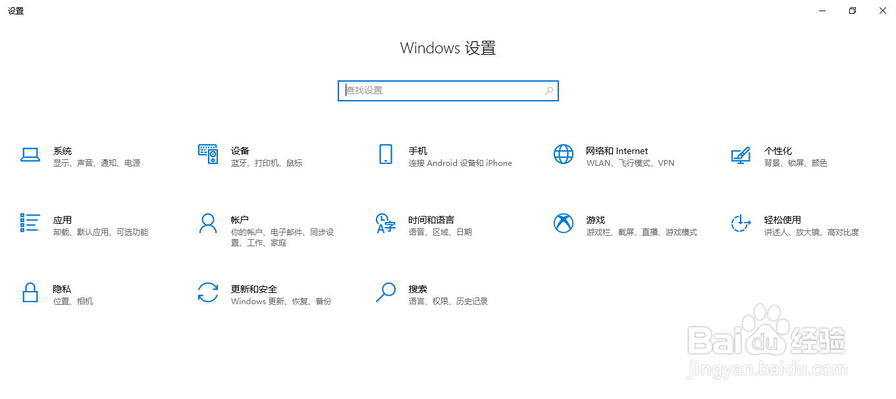The width and height of the screenshot is (896, 399).
Task: Minimize the 设置 window
Action: coord(822,11)
